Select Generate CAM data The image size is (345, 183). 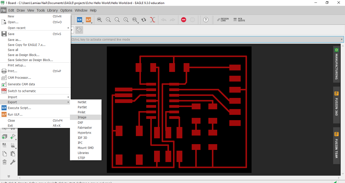35,84
